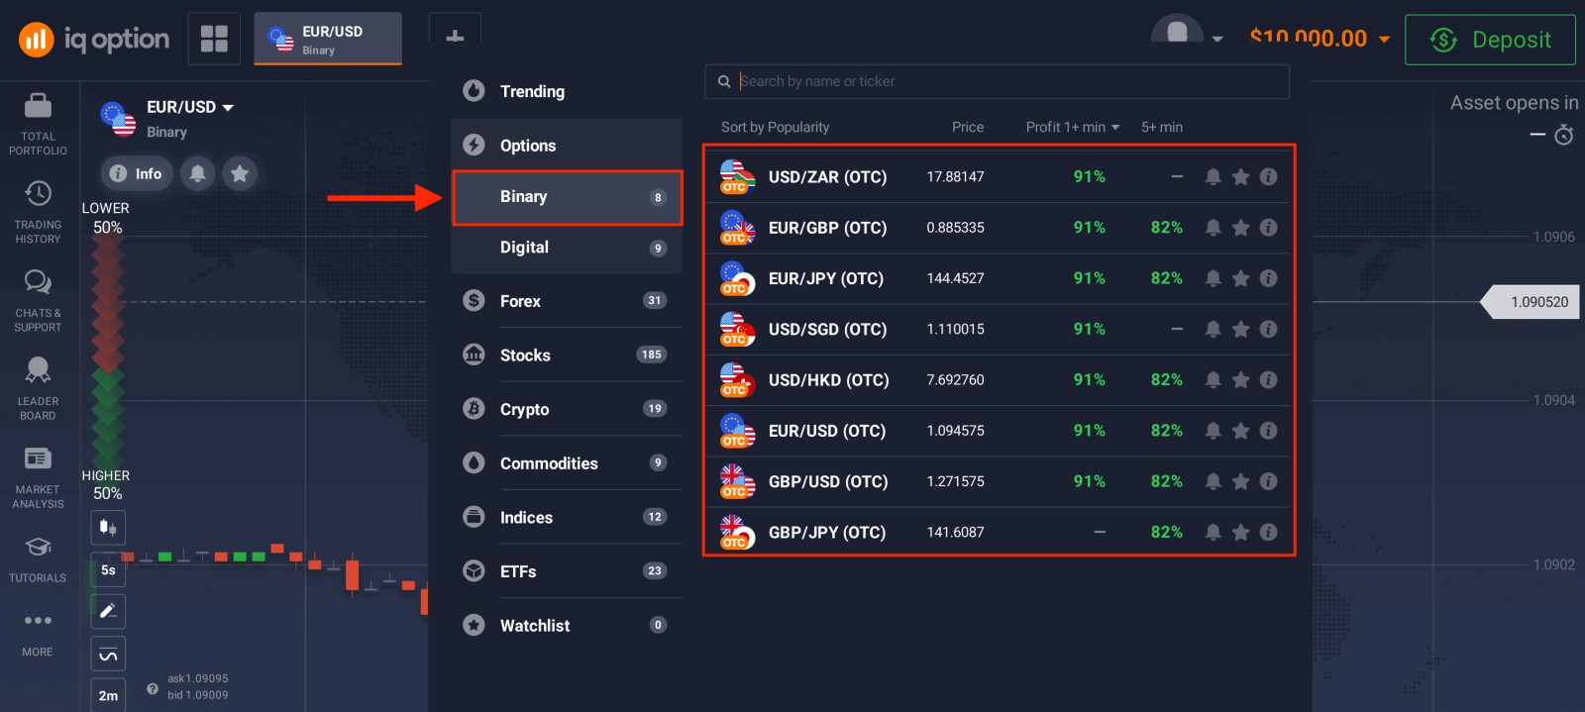Collapse the Options category
The image size is (1585, 712).
click(x=567, y=146)
